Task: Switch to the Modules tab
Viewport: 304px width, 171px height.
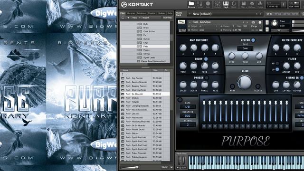Action: click(161, 13)
